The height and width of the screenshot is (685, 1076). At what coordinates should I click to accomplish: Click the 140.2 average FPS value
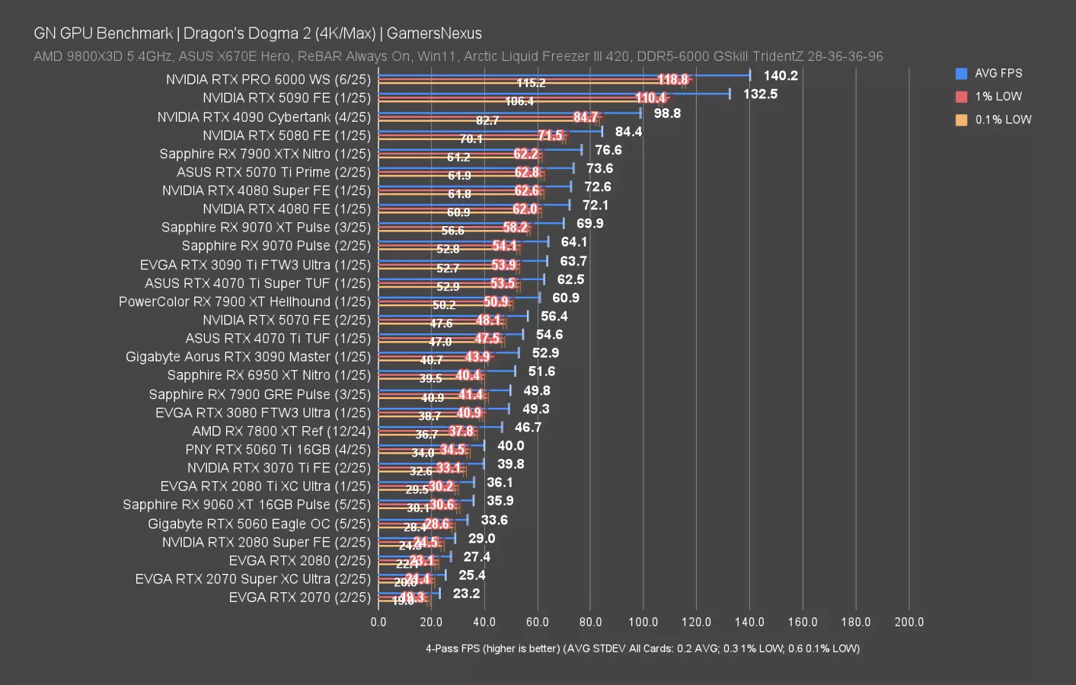click(x=781, y=75)
